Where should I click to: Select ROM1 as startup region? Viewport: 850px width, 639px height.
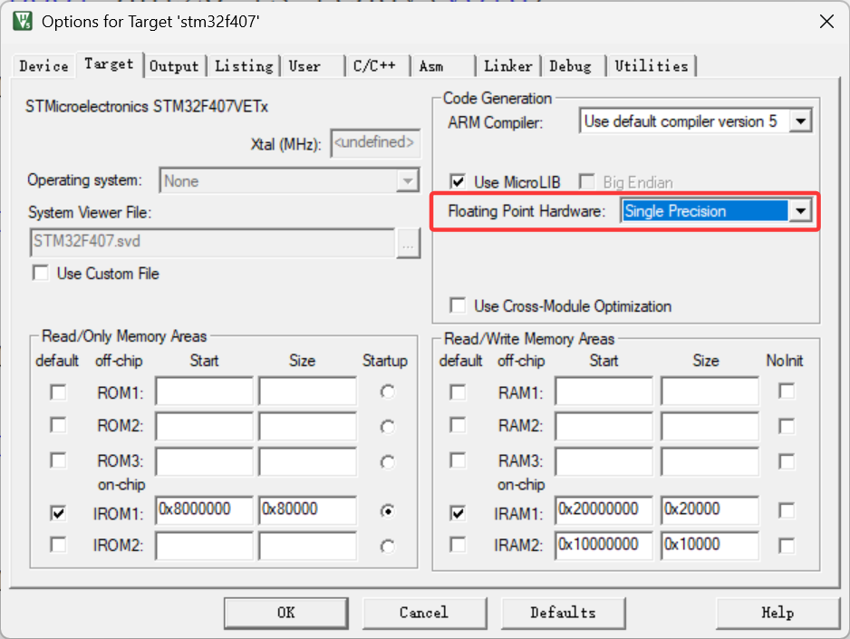[x=387, y=392]
